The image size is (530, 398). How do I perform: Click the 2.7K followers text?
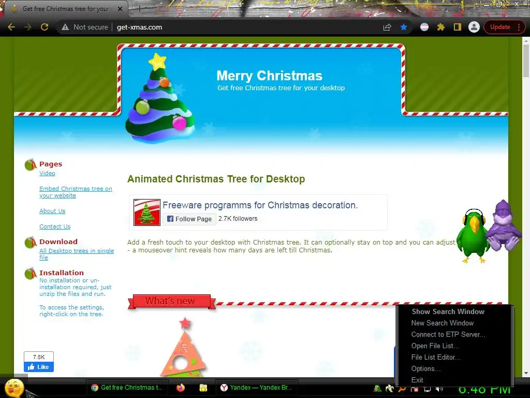click(x=238, y=219)
